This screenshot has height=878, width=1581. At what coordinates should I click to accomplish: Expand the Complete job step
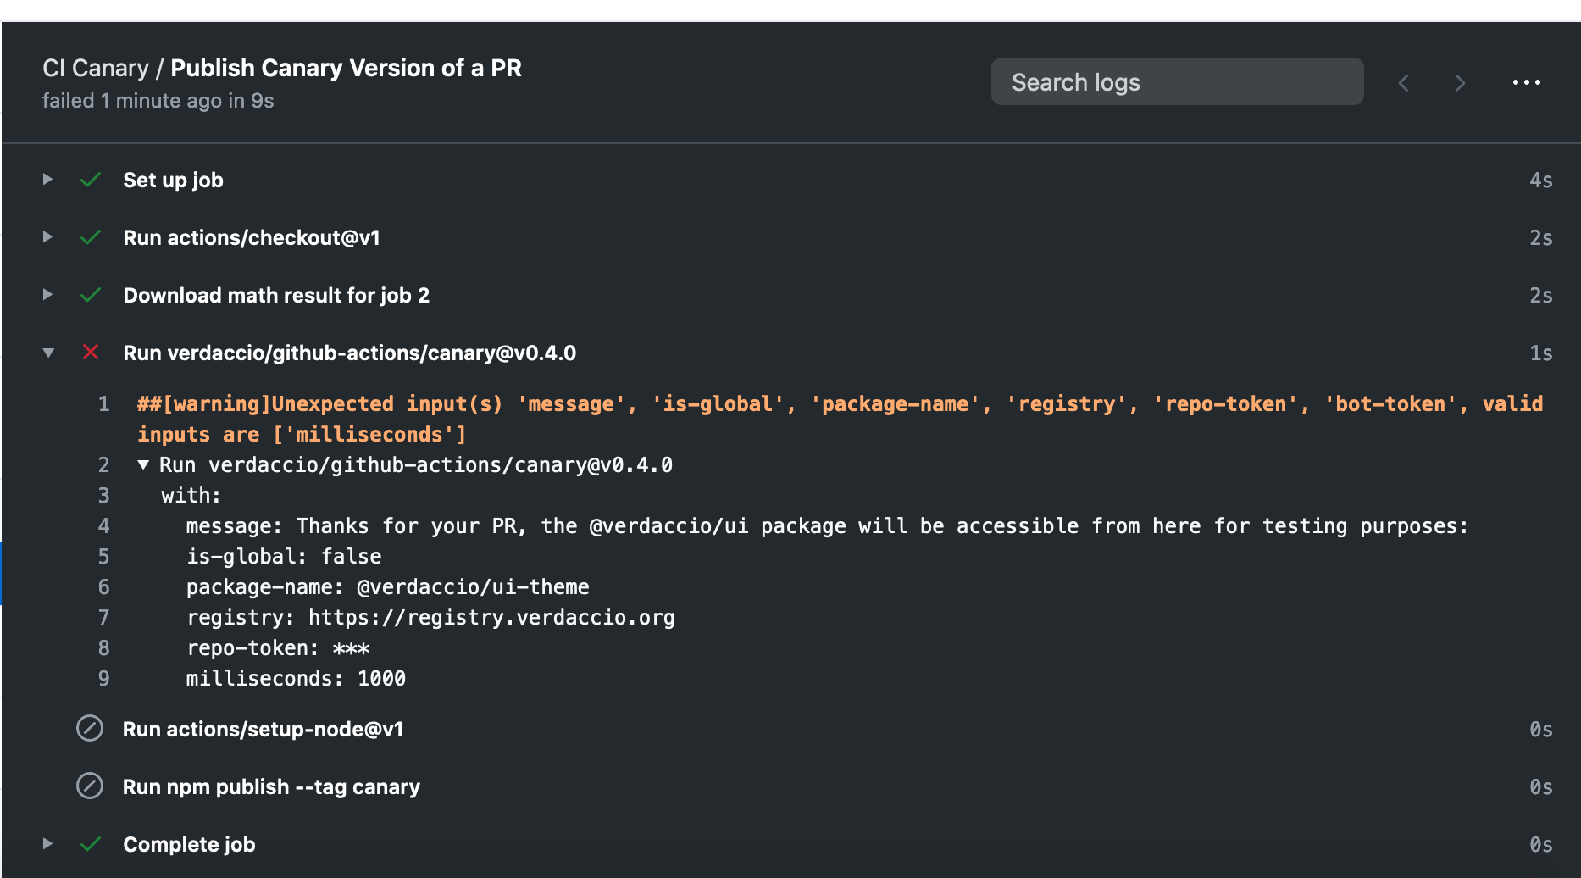(48, 844)
